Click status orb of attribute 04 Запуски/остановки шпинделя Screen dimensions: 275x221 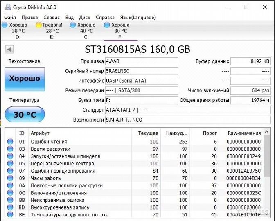pos(10,156)
